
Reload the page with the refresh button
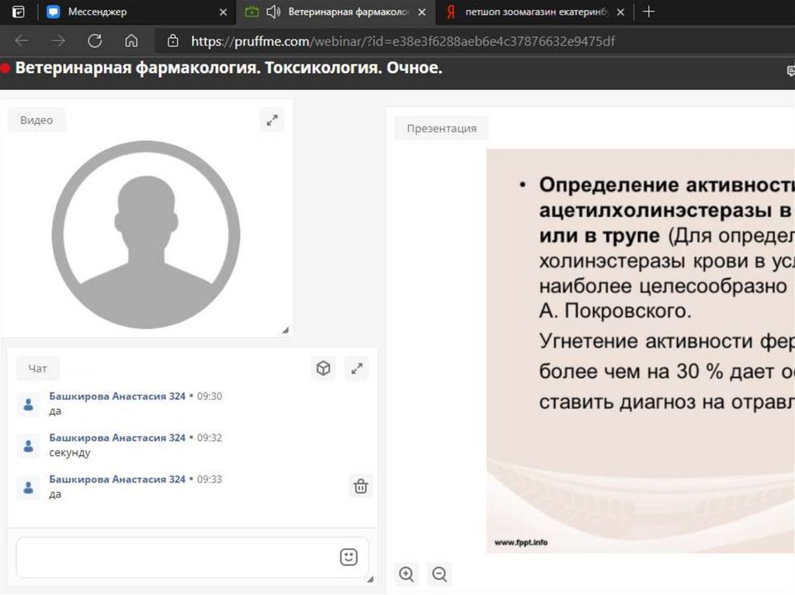95,41
